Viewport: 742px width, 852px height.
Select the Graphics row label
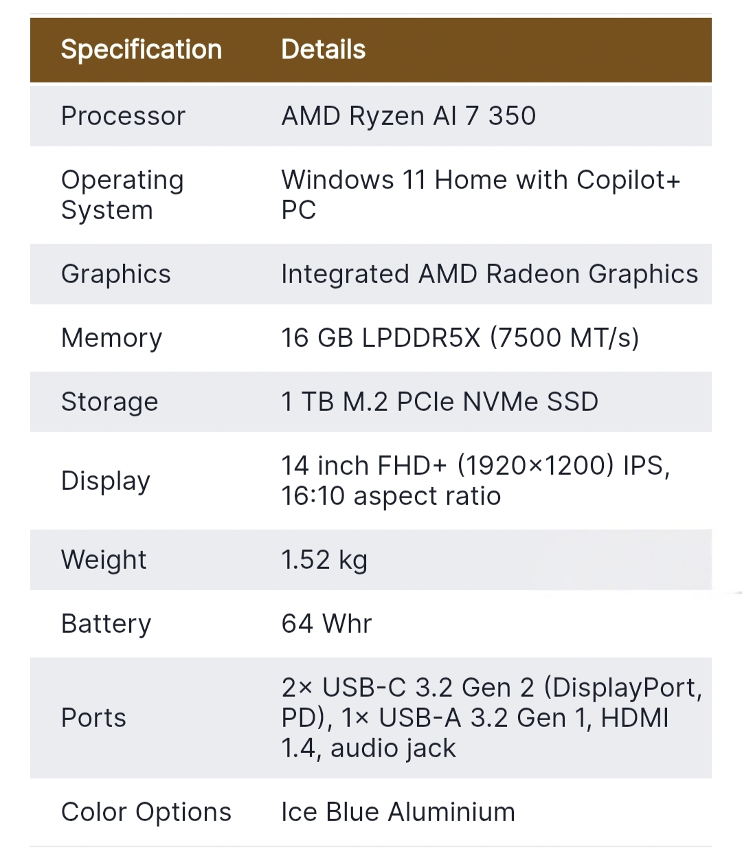115,274
